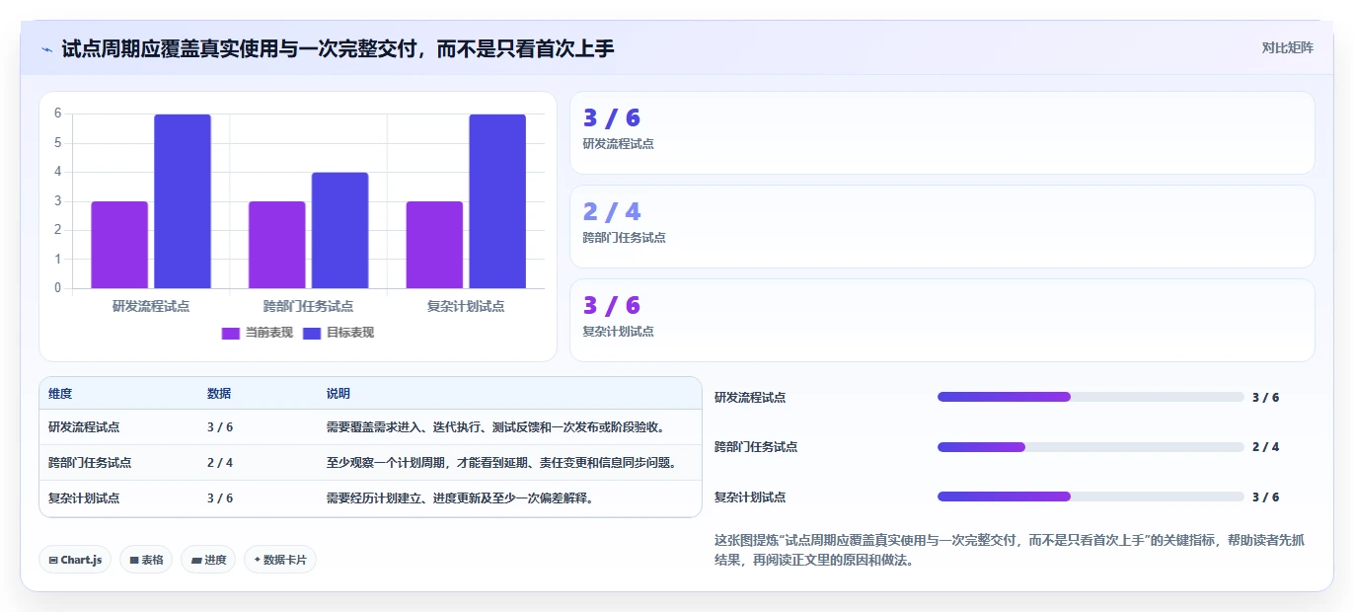
Task: Click the purple 当前表现 bar for 研发流程试点
Action: coord(119,245)
